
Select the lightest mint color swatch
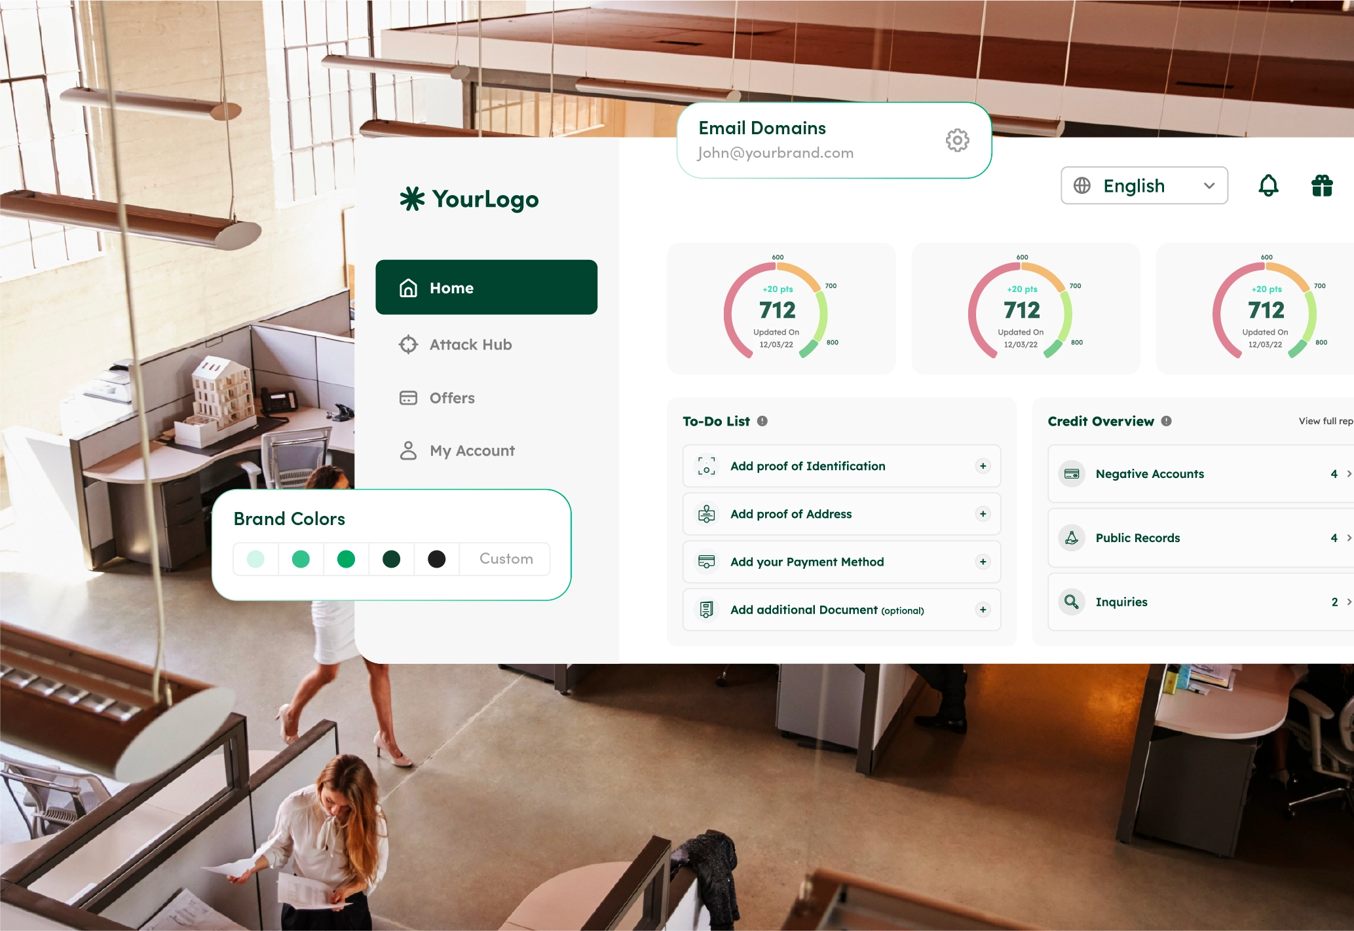pyautogui.click(x=255, y=559)
